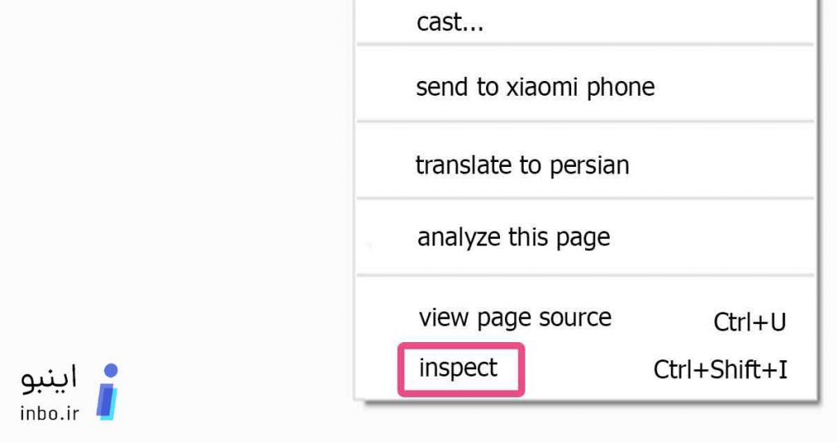Viewport: 838px width, 442px height.
Task: Click empty white area left of the menu
Action: [x=177, y=176]
